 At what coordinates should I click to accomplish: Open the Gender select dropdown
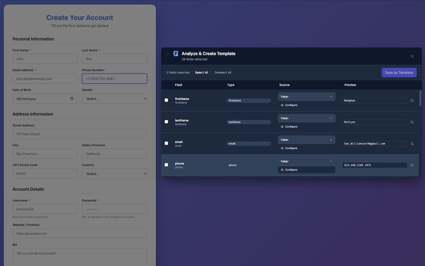(114, 98)
